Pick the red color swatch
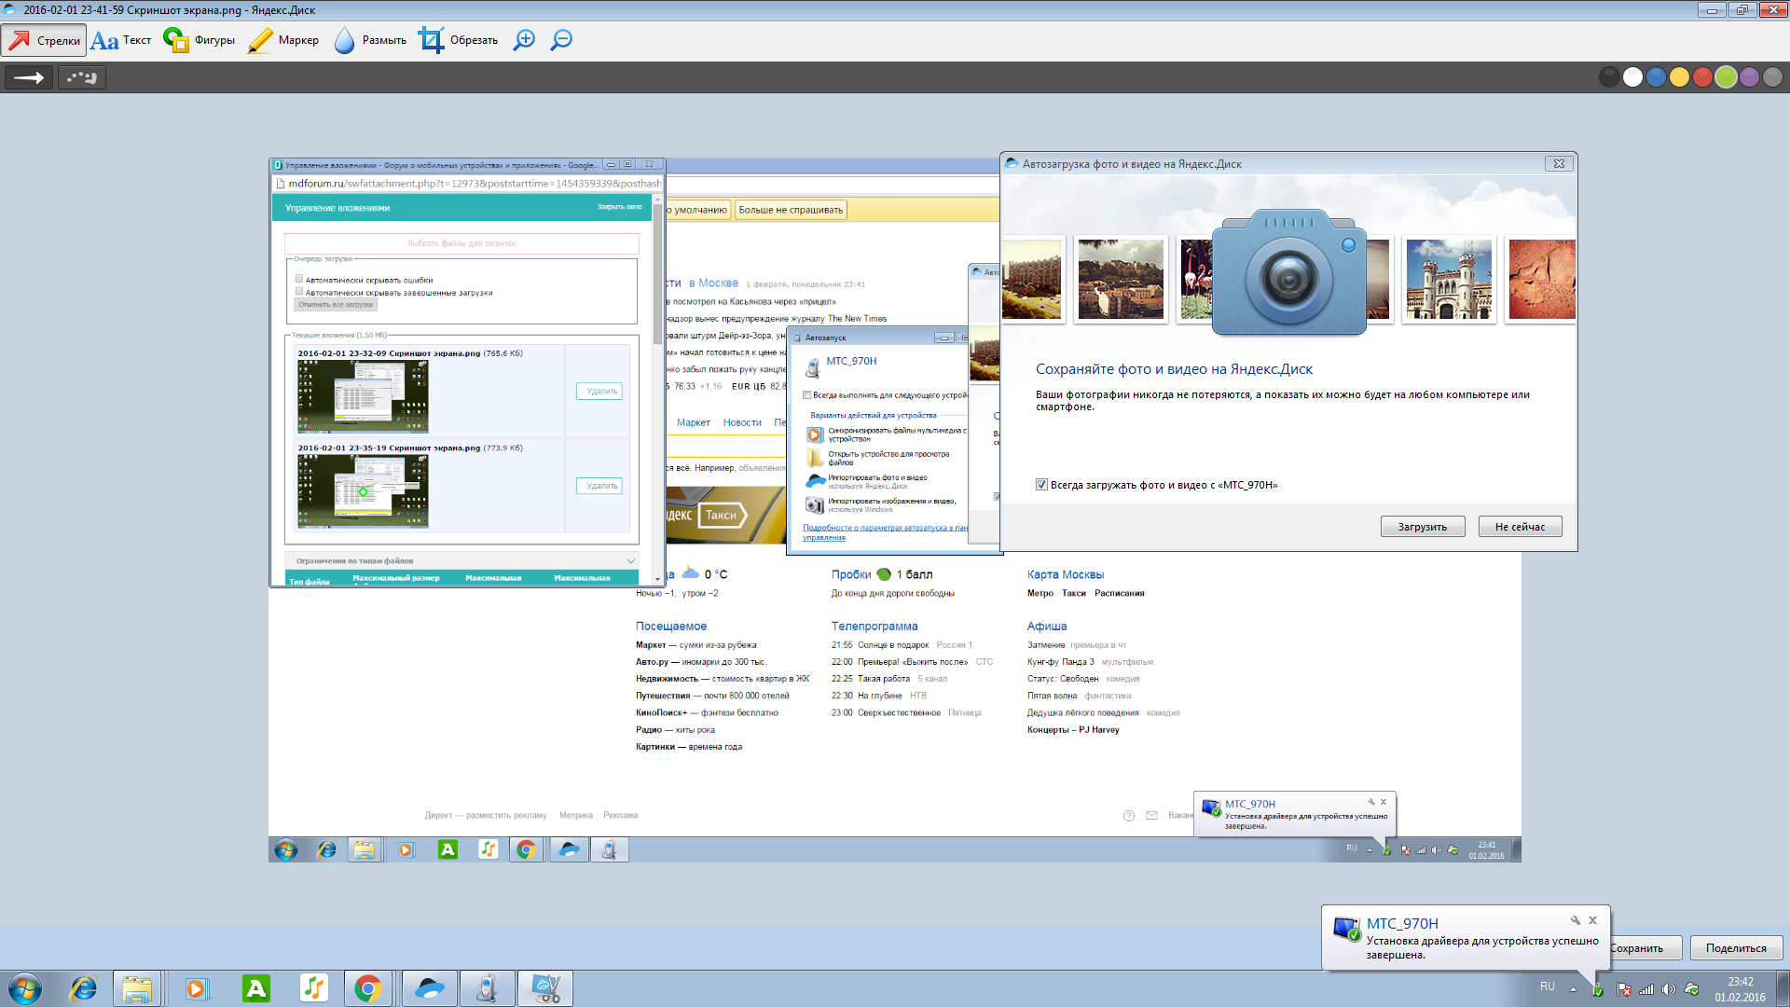This screenshot has width=1790, height=1007. pyautogui.click(x=1702, y=77)
